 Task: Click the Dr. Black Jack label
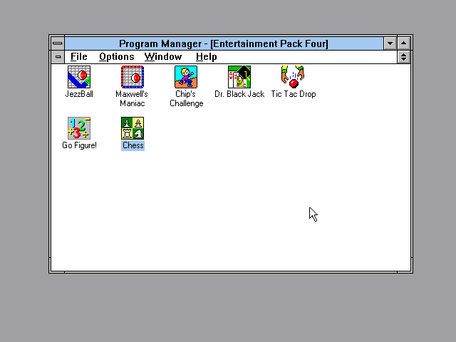[239, 94]
